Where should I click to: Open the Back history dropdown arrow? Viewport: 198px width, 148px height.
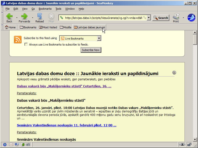pyautogui.click(x=17, y=18)
